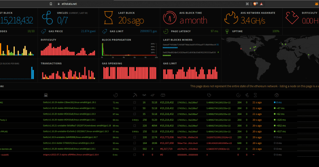Click the 3.4 GH/s hashrate value

coord(253,21)
